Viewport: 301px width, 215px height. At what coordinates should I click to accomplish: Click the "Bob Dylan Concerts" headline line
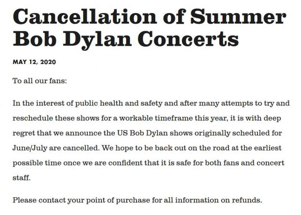click(x=126, y=40)
